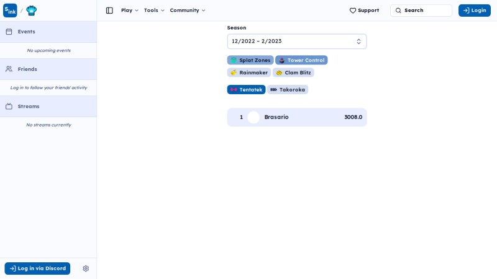Select the 3008.0 power score

(x=353, y=117)
